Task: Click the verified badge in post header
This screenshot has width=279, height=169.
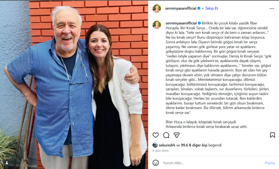Action: click(x=199, y=8)
